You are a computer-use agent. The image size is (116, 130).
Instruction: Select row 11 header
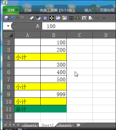coord(9,109)
